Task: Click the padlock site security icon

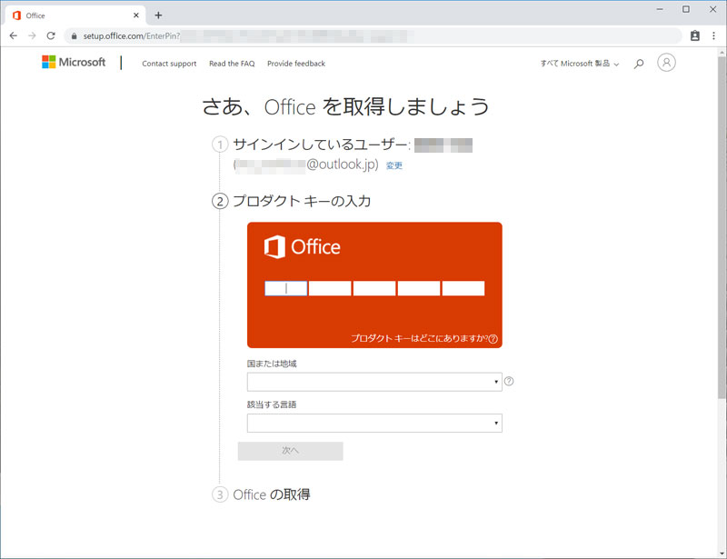Action: tap(74, 35)
